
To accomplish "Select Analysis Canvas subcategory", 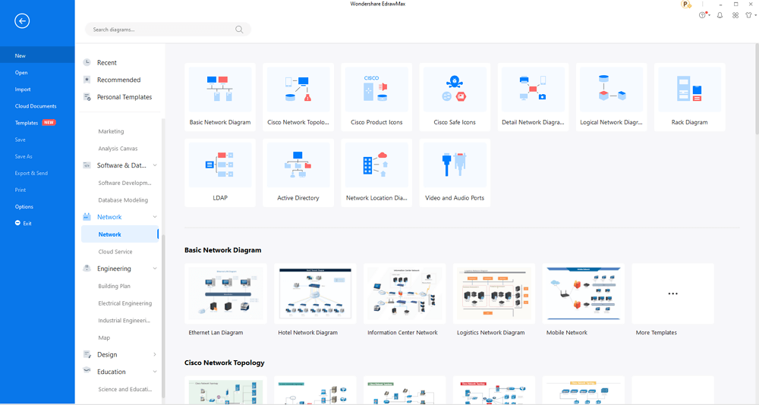I will pyautogui.click(x=120, y=149).
